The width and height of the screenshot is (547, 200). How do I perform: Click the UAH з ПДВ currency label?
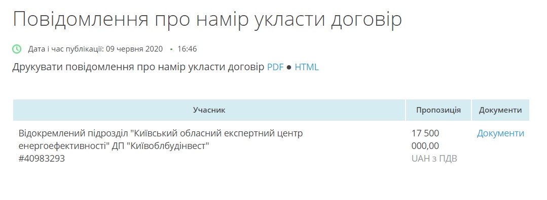tap(434, 159)
